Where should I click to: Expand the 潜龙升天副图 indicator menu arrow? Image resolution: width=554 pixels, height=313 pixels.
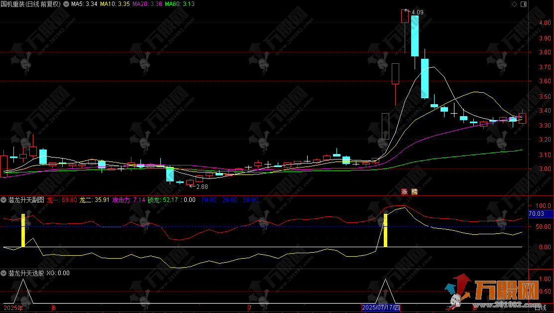pyautogui.click(x=3, y=200)
